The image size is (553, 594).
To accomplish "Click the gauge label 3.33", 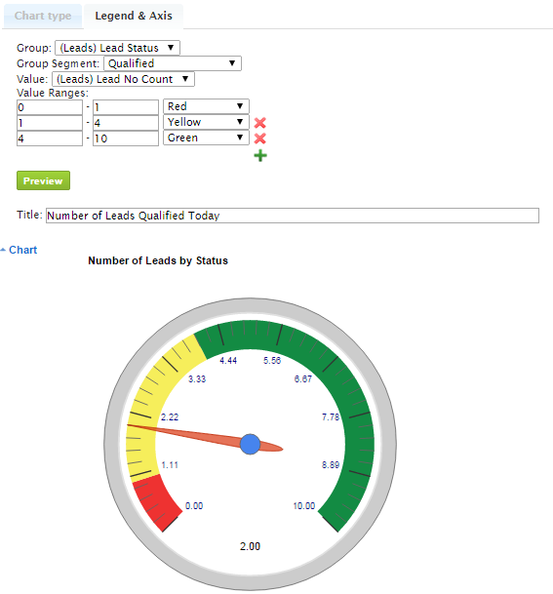I will point(197,378).
